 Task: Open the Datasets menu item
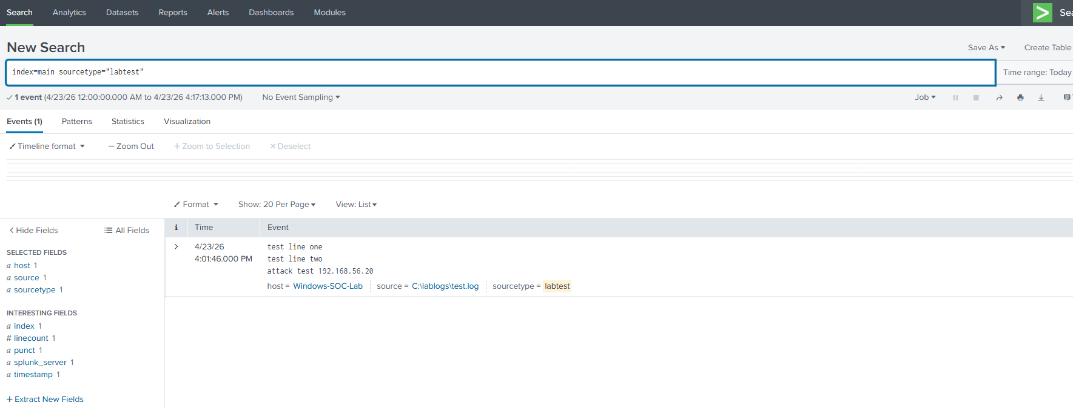[122, 13]
